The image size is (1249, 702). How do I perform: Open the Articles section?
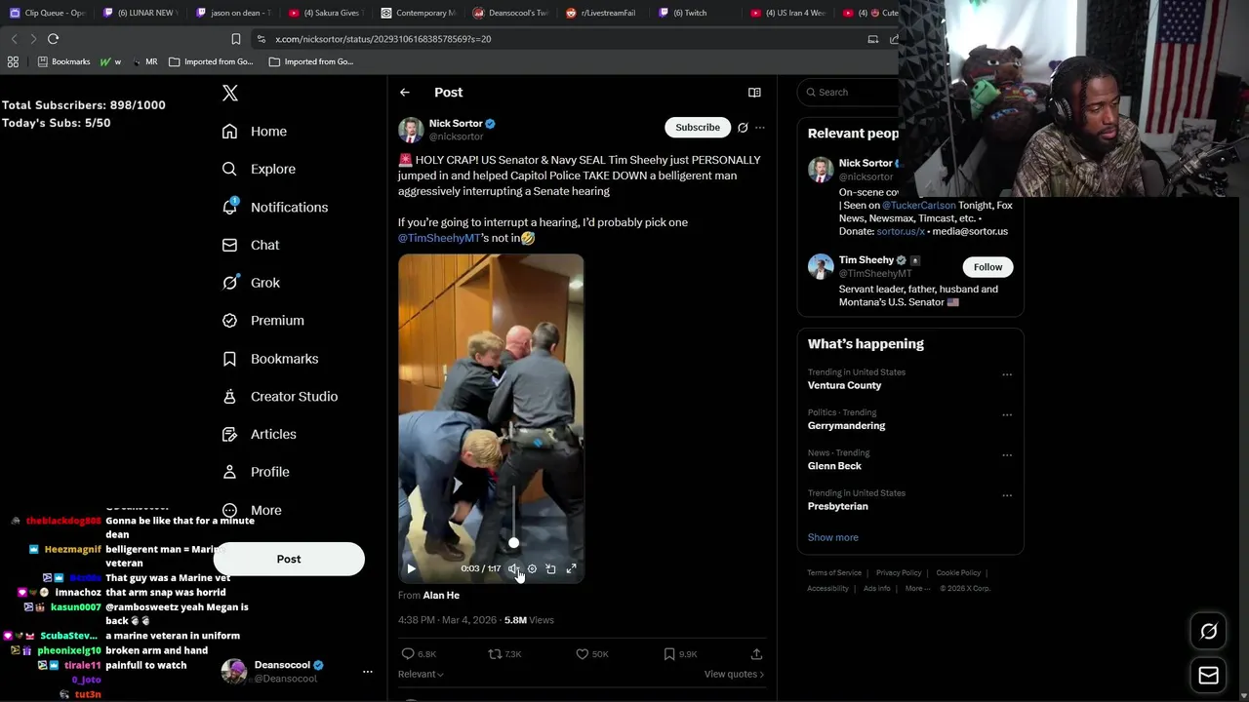[x=260, y=434]
